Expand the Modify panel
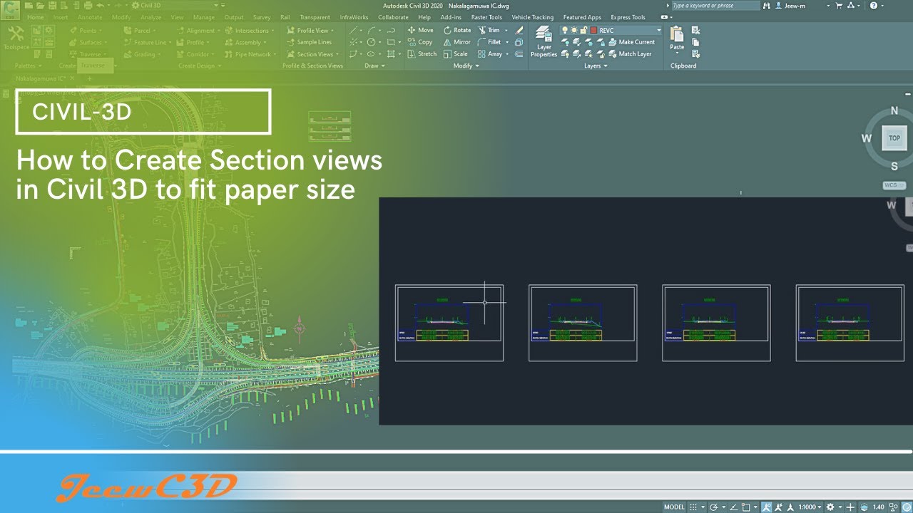Image resolution: width=913 pixels, height=513 pixels. click(466, 66)
